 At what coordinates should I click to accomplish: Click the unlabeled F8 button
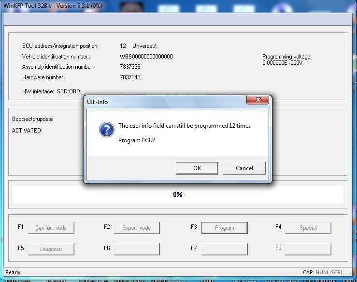click(308, 249)
